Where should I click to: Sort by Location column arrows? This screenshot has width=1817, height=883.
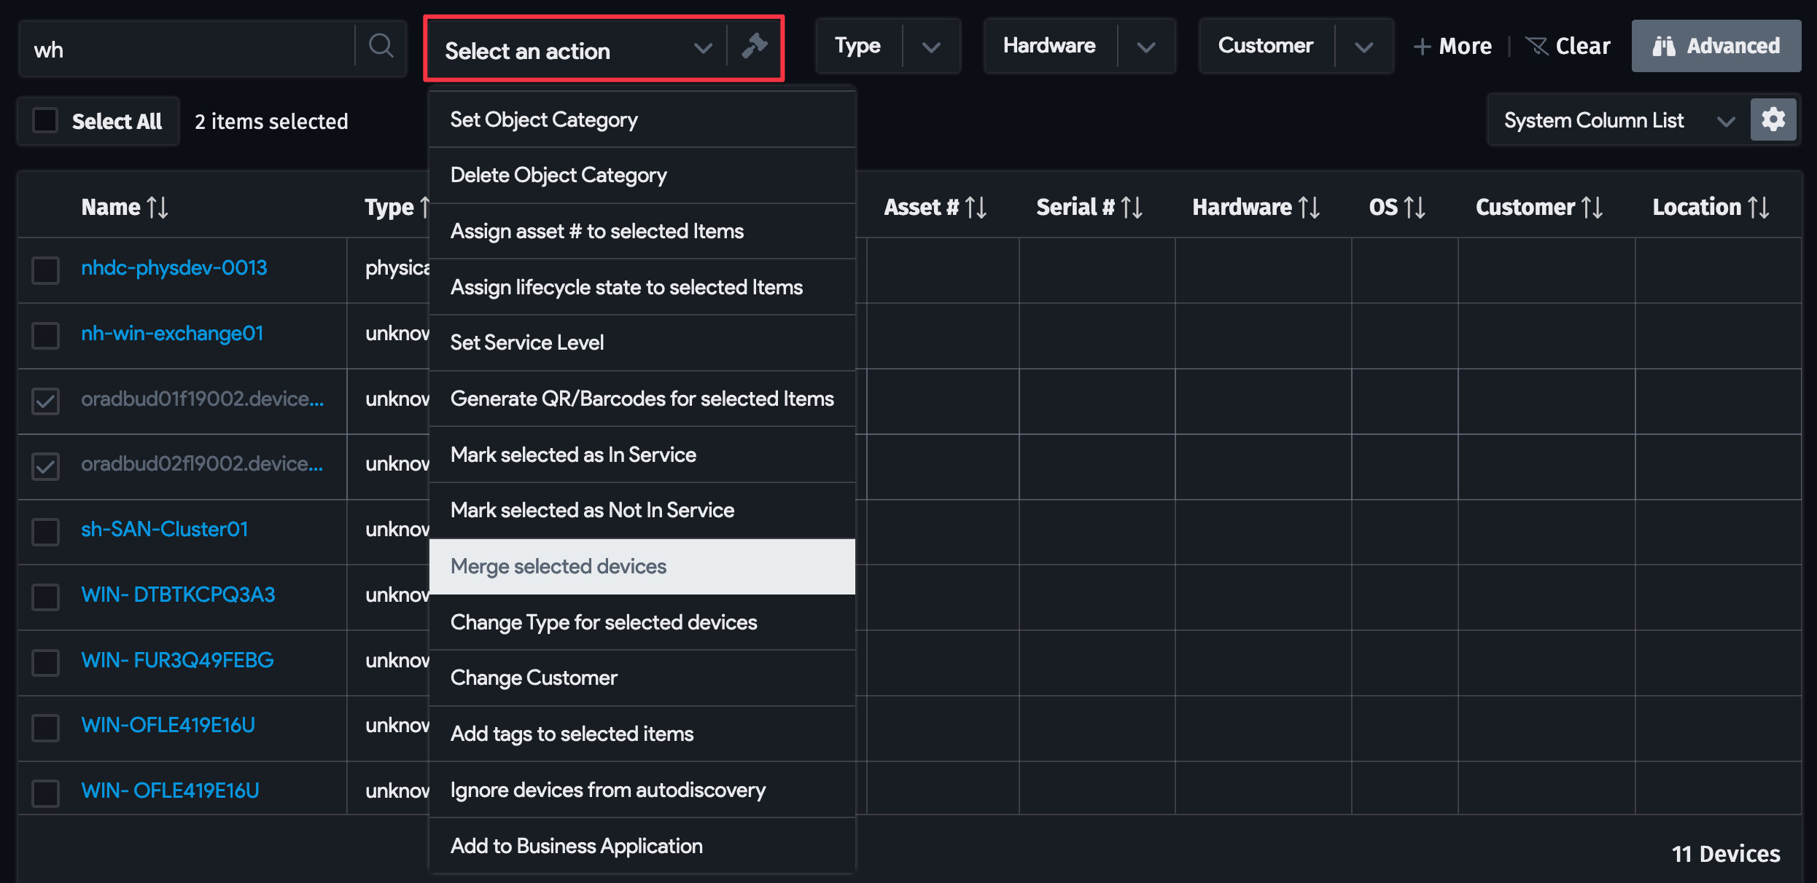pos(1759,208)
